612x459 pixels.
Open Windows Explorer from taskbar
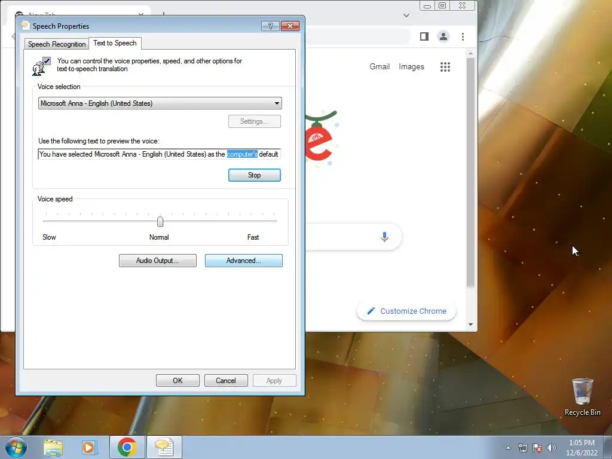click(x=53, y=448)
